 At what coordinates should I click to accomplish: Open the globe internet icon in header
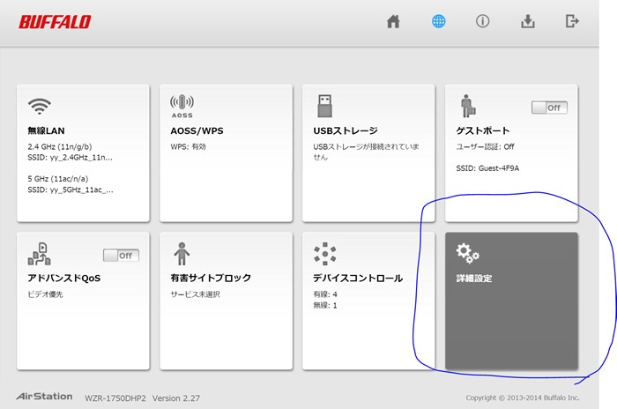pyautogui.click(x=438, y=21)
